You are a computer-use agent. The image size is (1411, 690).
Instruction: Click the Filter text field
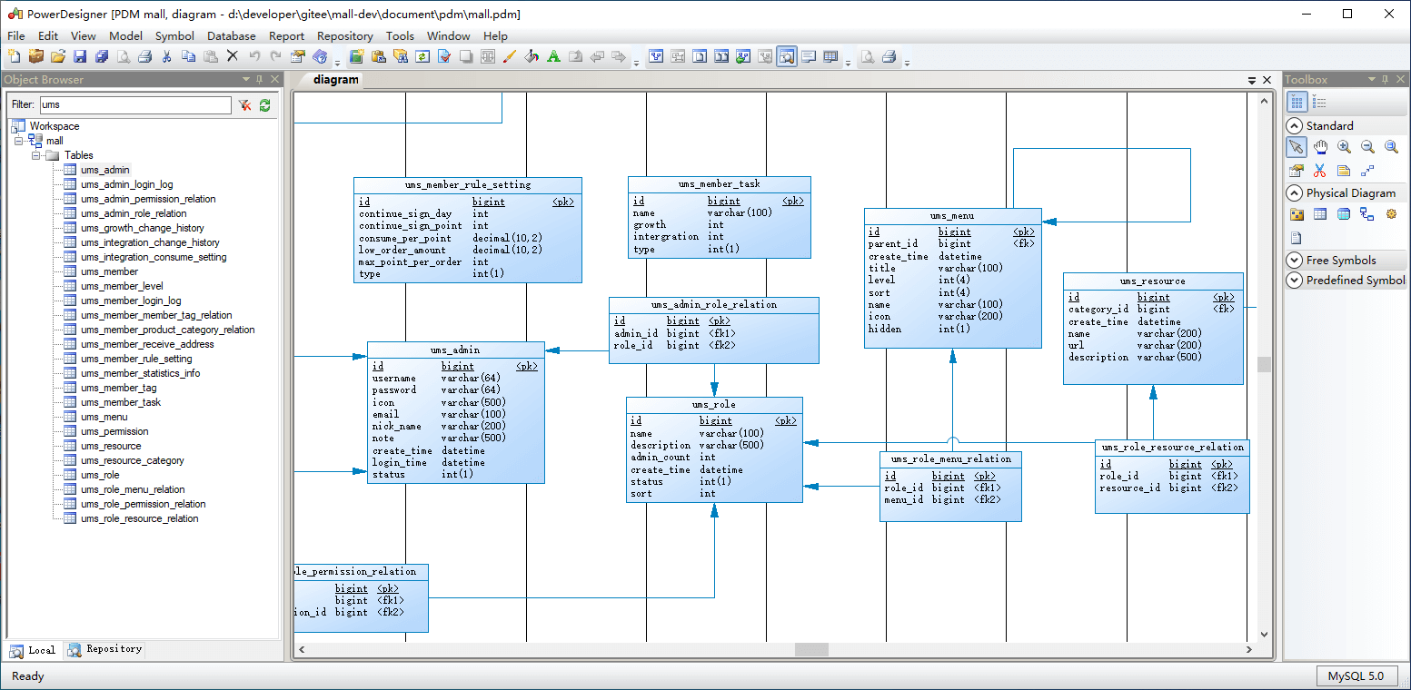click(x=135, y=105)
